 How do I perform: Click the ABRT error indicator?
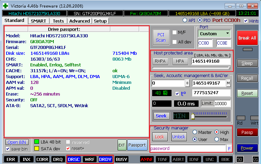tap(178, 159)
